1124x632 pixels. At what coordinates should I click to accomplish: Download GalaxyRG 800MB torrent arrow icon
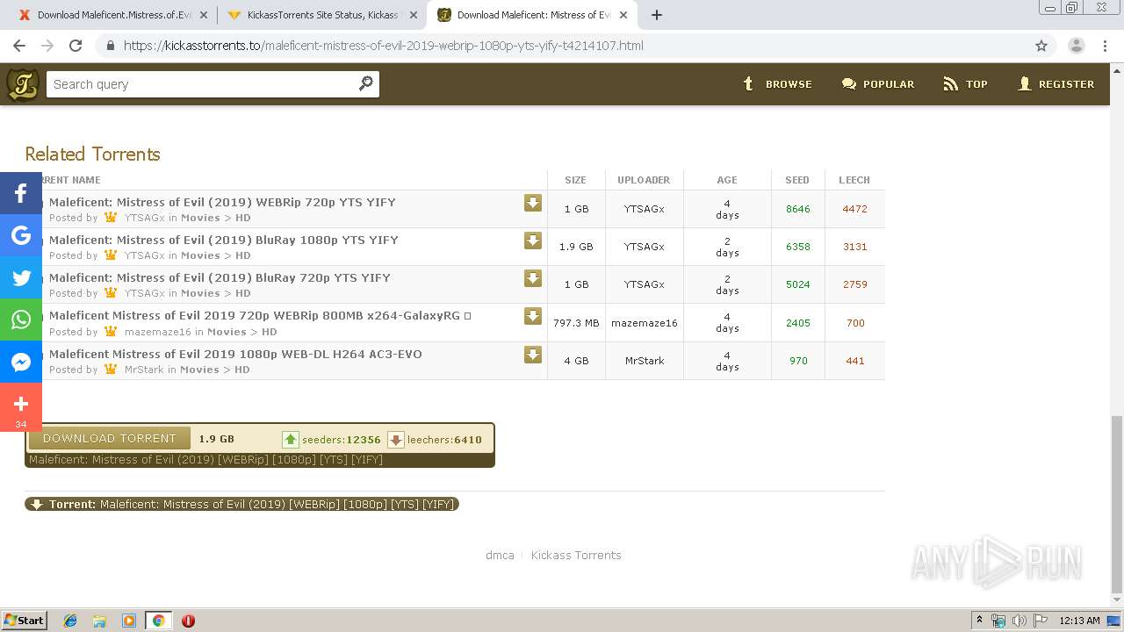533,316
